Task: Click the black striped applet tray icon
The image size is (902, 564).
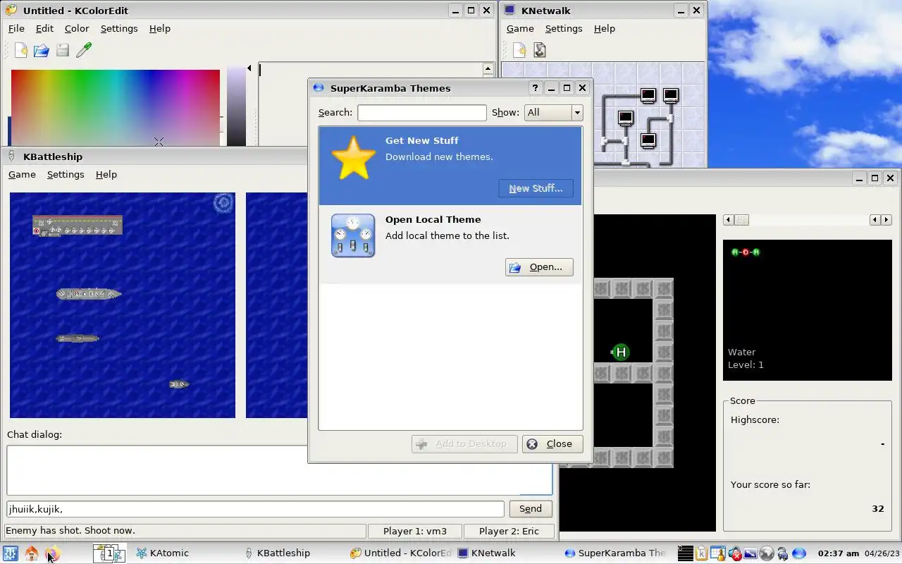Action: [x=685, y=553]
